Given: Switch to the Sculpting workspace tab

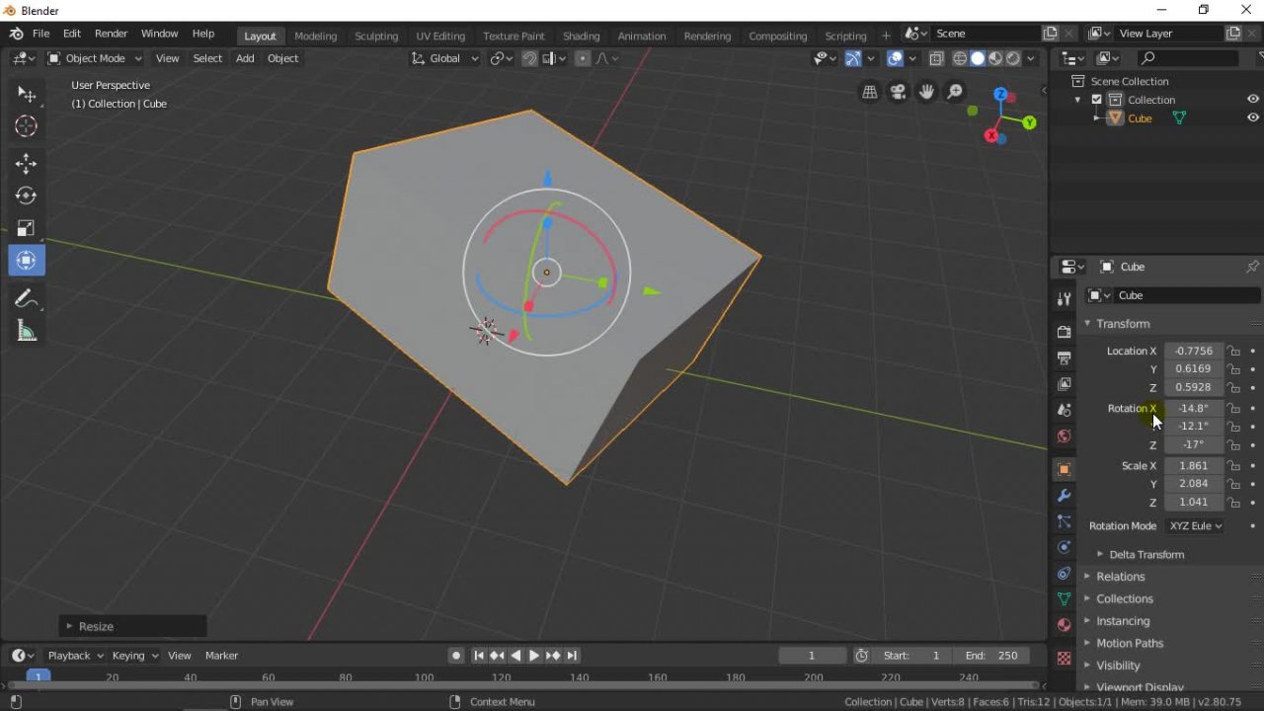Looking at the screenshot, I should click(x=376, y=36).
